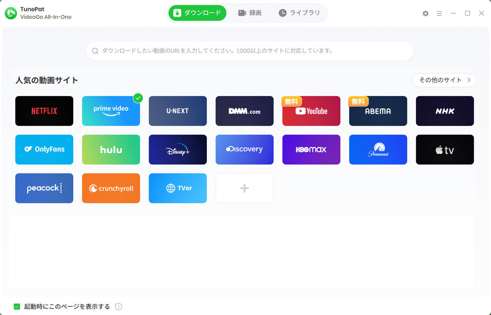This screenshot has width=491, height=315.
Task: Focus the video URL search field
Action: (x=249, y=51)
